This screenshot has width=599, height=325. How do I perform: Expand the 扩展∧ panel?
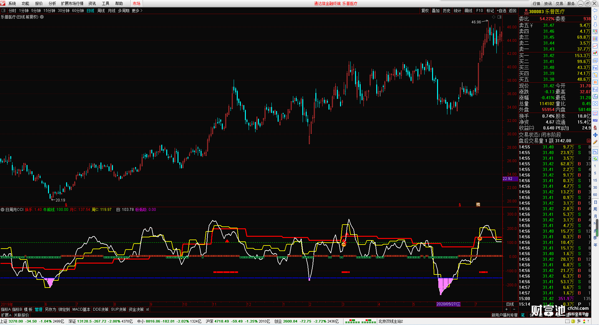click(6, 315)
